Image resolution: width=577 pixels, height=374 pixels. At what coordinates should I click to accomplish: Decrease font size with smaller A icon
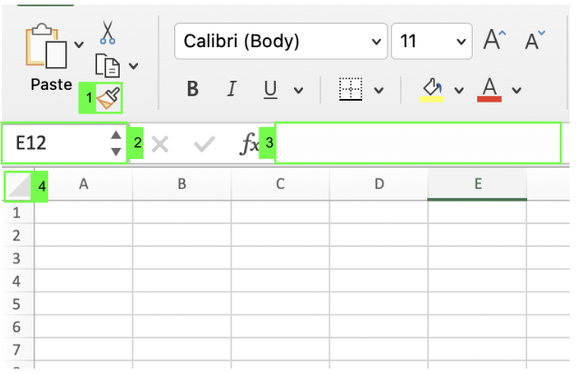pos(534,41)
